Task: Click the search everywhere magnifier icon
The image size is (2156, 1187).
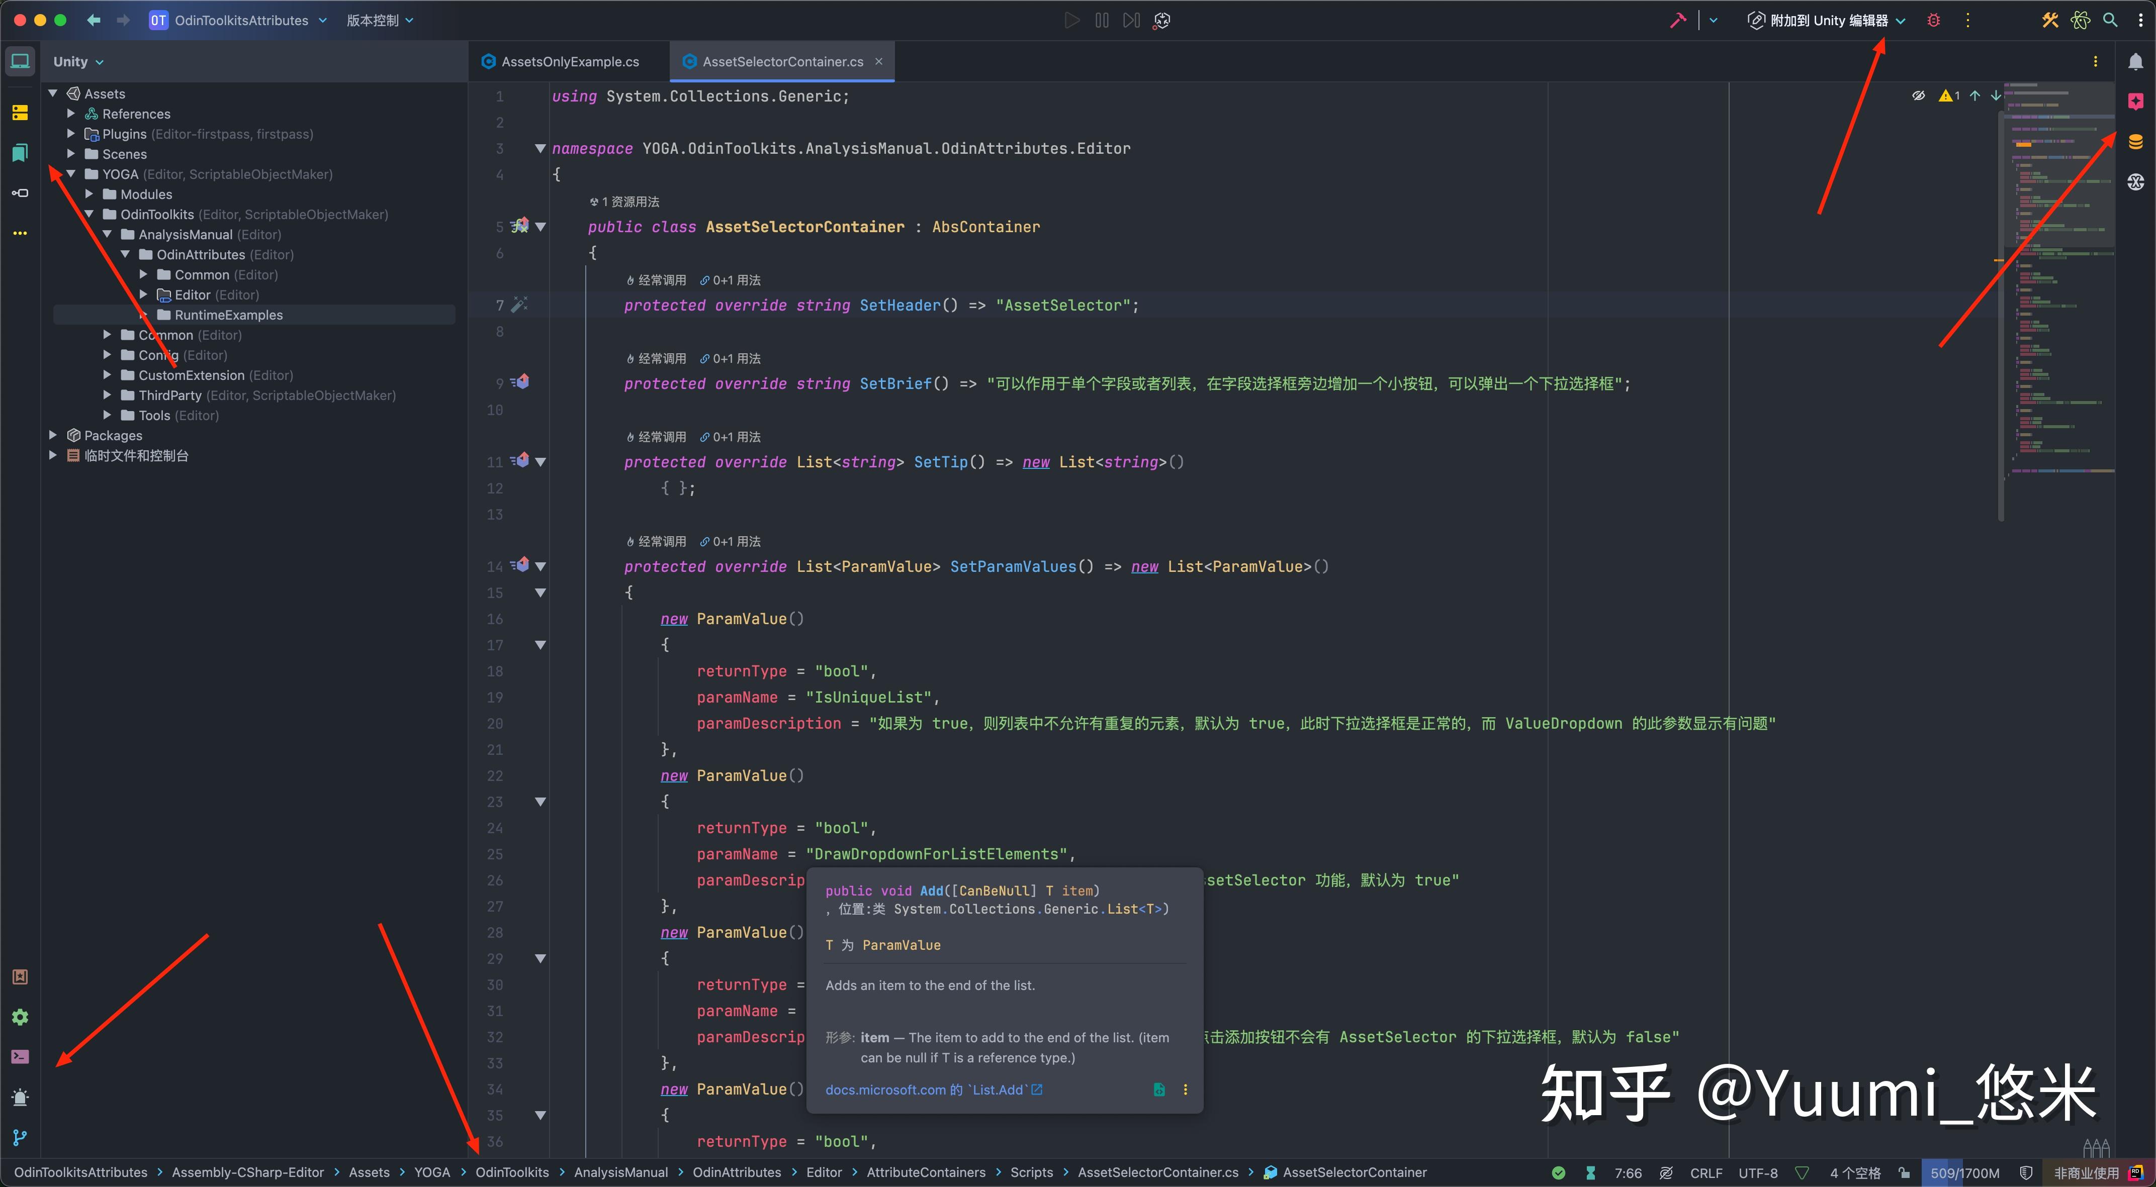Action: click(x=2111, y=19)
